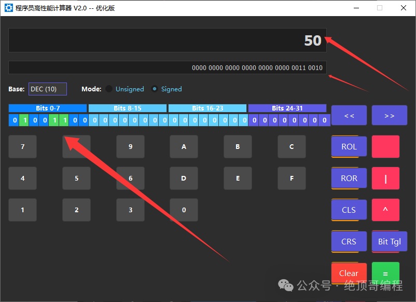This screenshot has width=416, height=302.
Task: Toggle the last bit cell under Bits 16-23
Action: tap(244, 120)
